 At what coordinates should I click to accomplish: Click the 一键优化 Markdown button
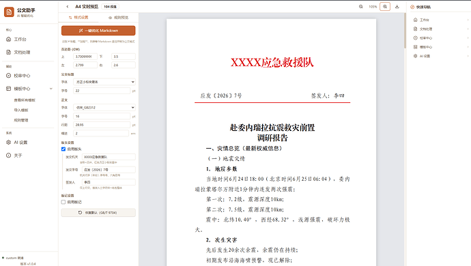point(98,31)
